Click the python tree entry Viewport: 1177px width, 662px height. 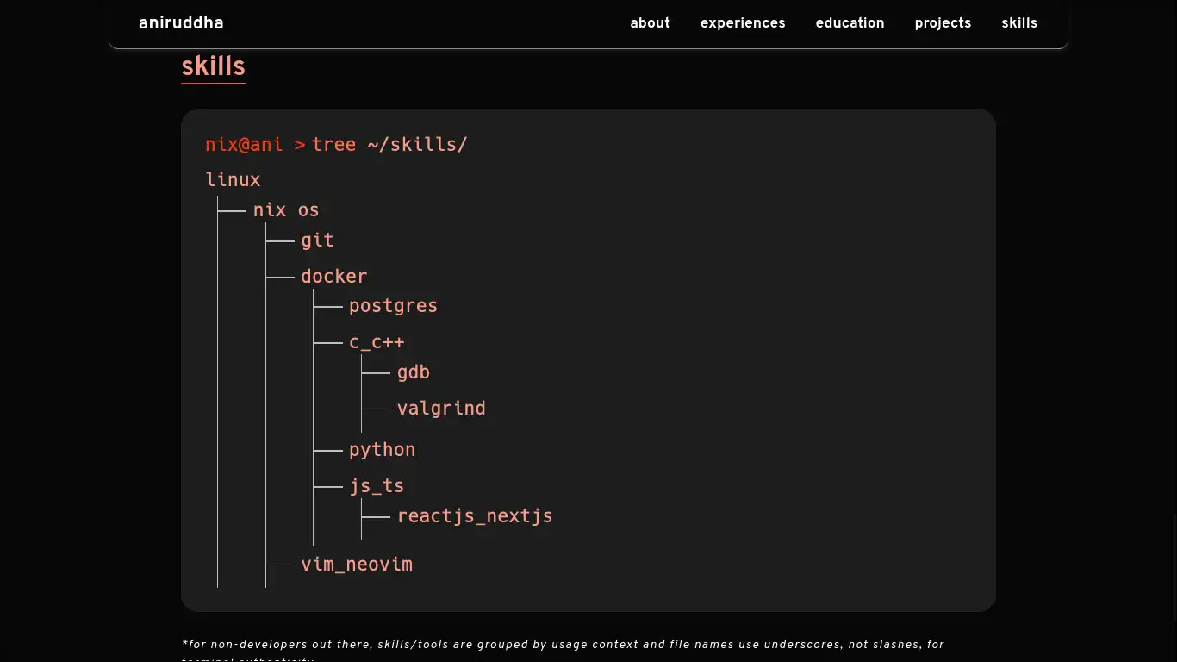click(382, 450)
